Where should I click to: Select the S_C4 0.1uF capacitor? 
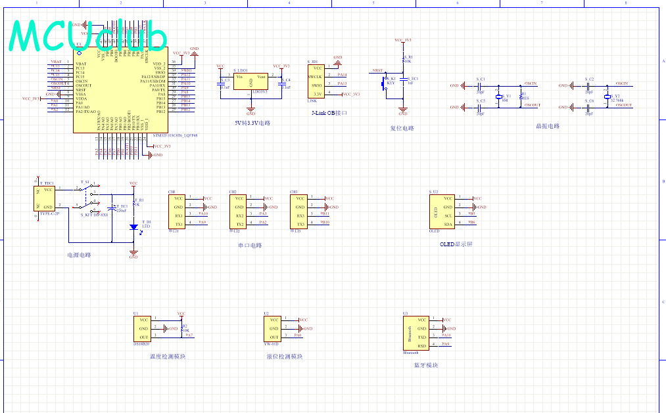(x=283, y=83)
